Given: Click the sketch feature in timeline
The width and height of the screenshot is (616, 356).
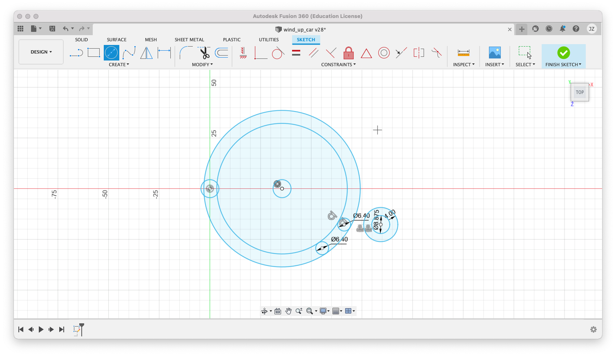Looking at the screenshot, I should coord(77,329).
